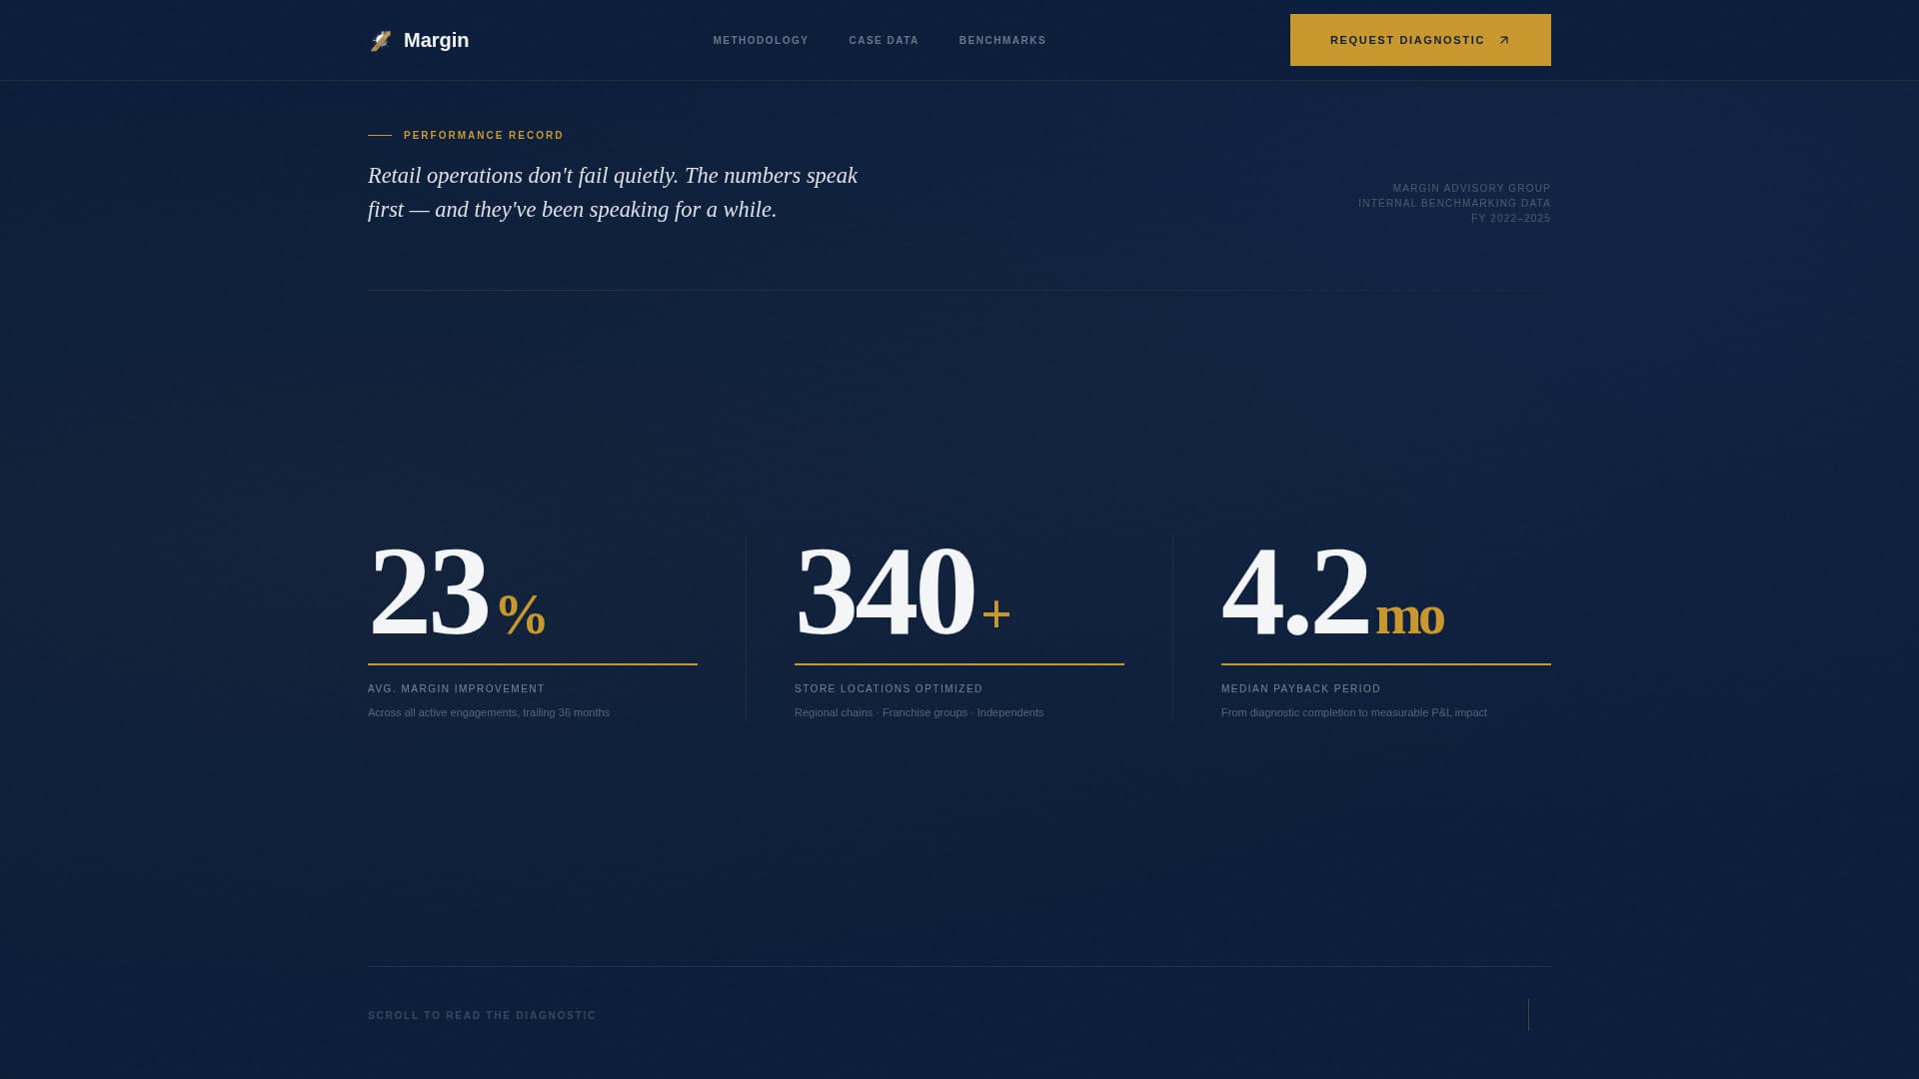Click Median Payback Period label

tap(1300, 688)
